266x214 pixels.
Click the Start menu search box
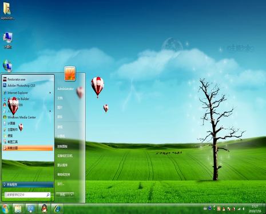27,195
